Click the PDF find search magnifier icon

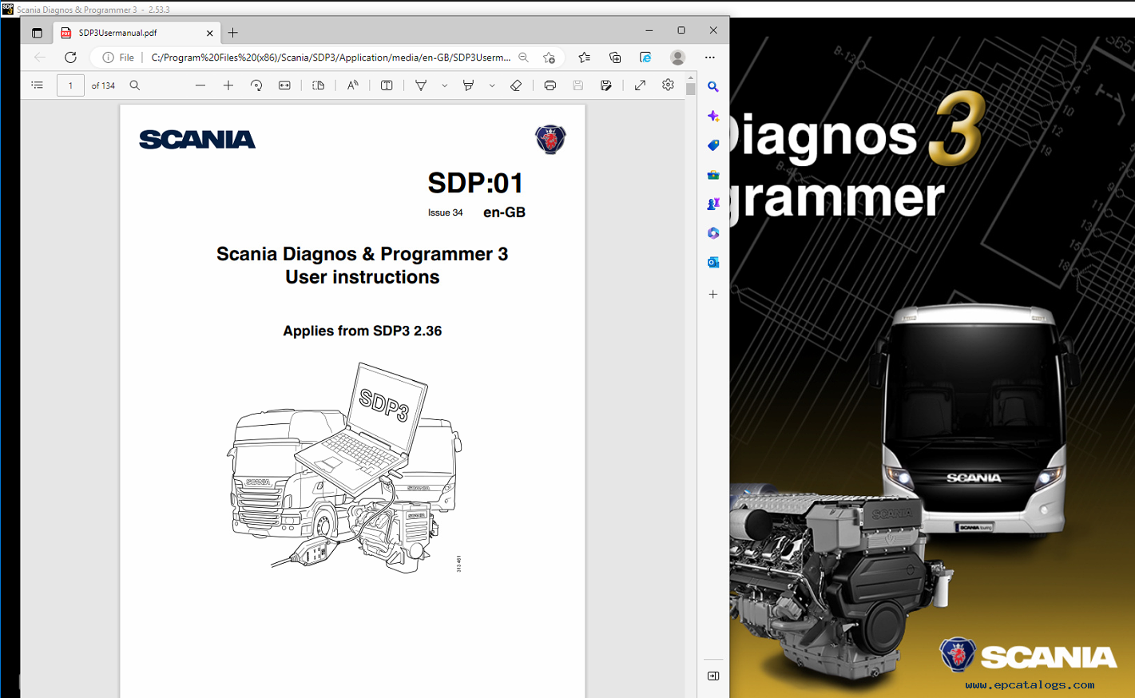tap(135, 85)
